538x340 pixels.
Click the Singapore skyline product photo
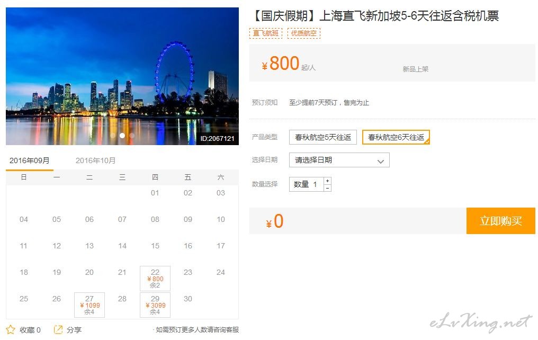point(122,76)
